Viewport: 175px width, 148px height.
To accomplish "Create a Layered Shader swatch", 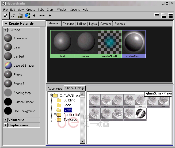I will (x=8, y=65).
